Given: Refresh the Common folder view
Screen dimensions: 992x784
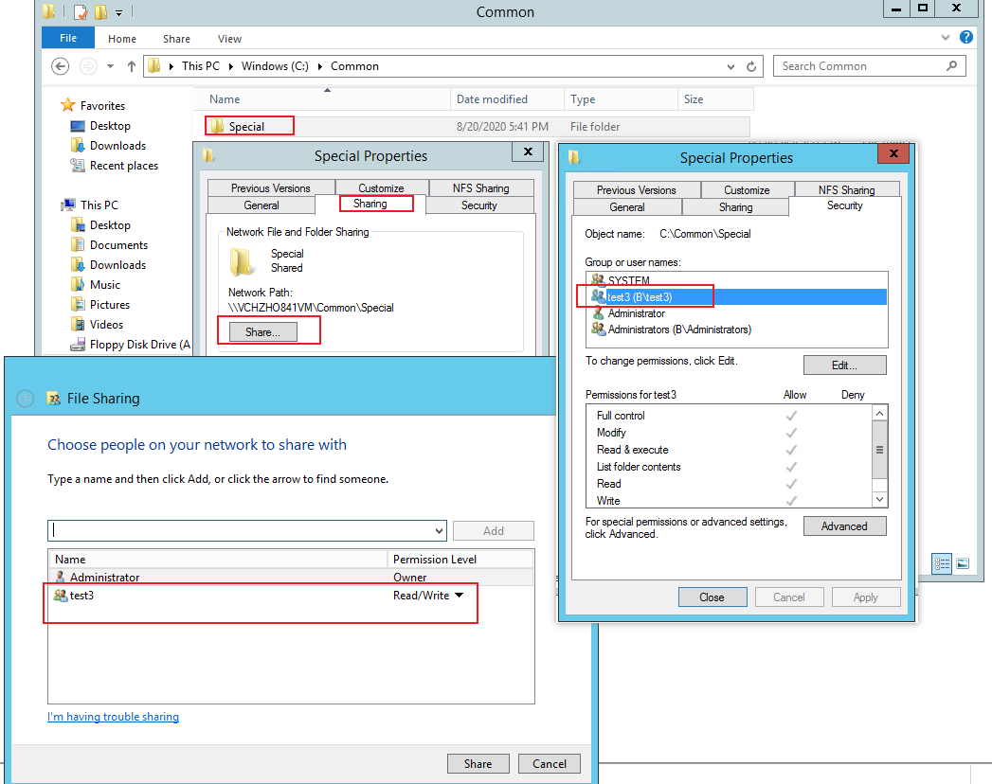Looking at the screenshot, I should coord(751,66).
